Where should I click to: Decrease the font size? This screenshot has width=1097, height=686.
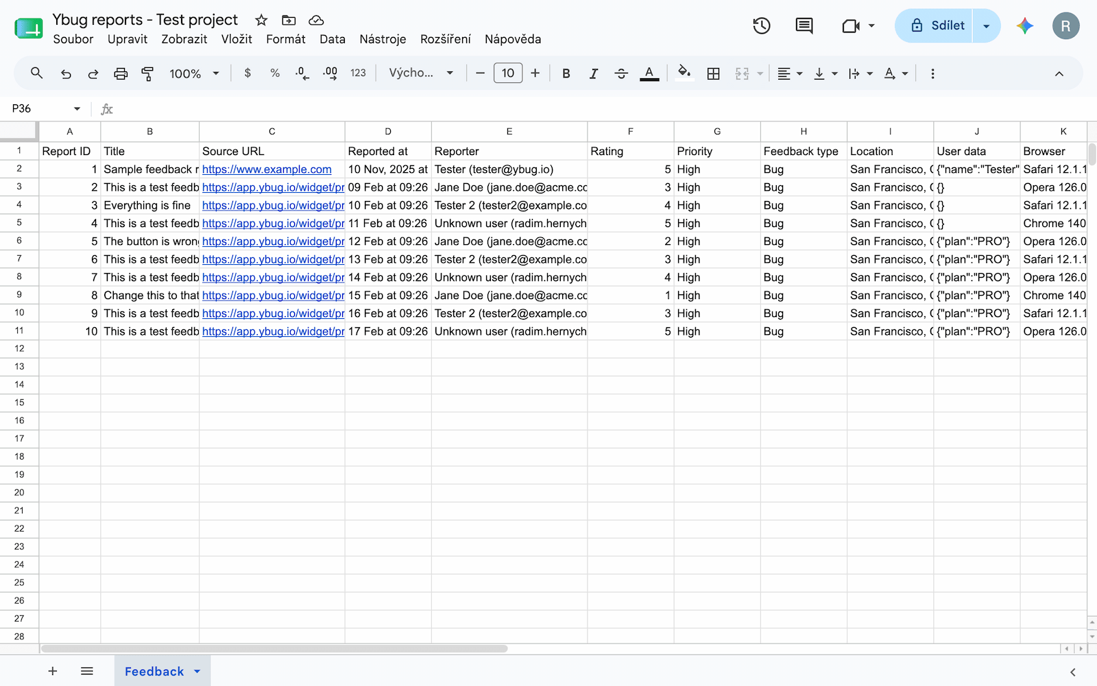point(480,73)
